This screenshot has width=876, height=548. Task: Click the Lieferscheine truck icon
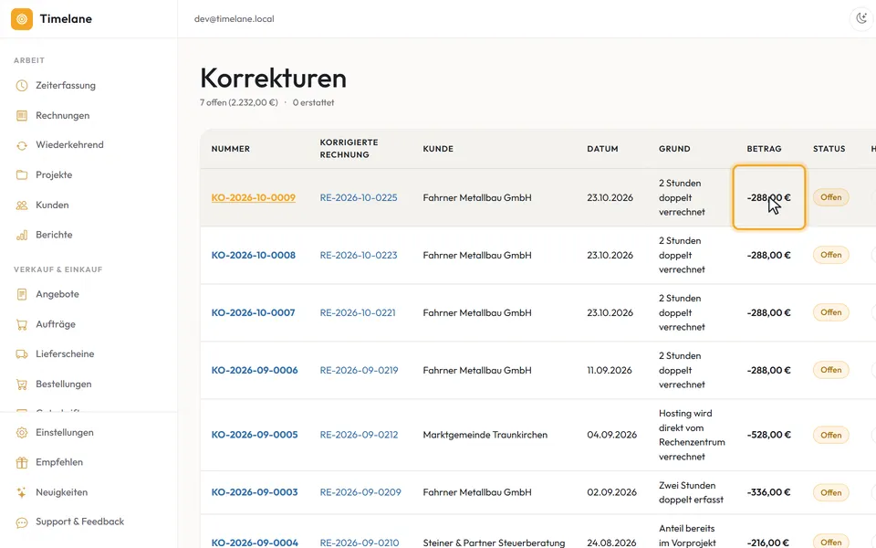point(22,354)
